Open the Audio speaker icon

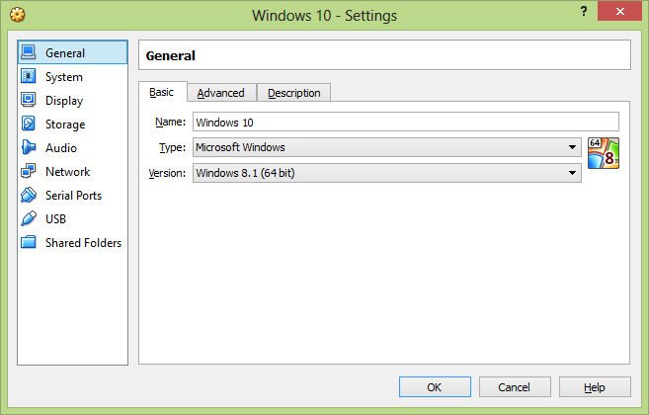[x=28, y=147]
